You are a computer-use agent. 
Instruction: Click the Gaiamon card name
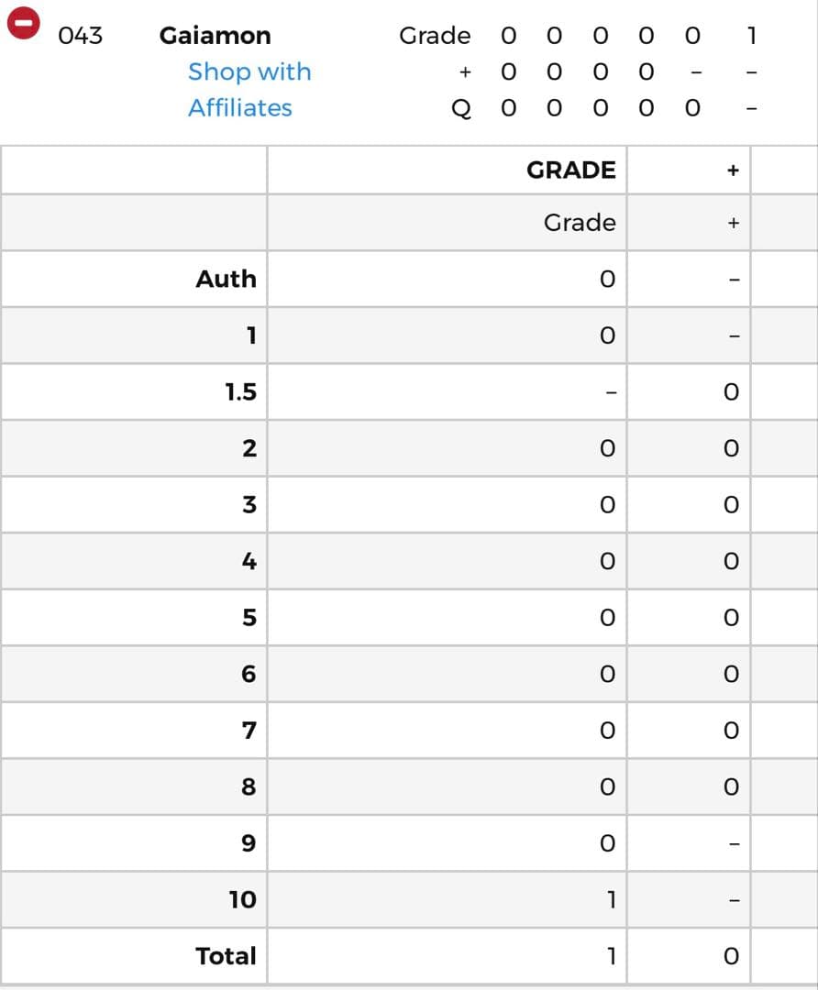click(215, 36)
